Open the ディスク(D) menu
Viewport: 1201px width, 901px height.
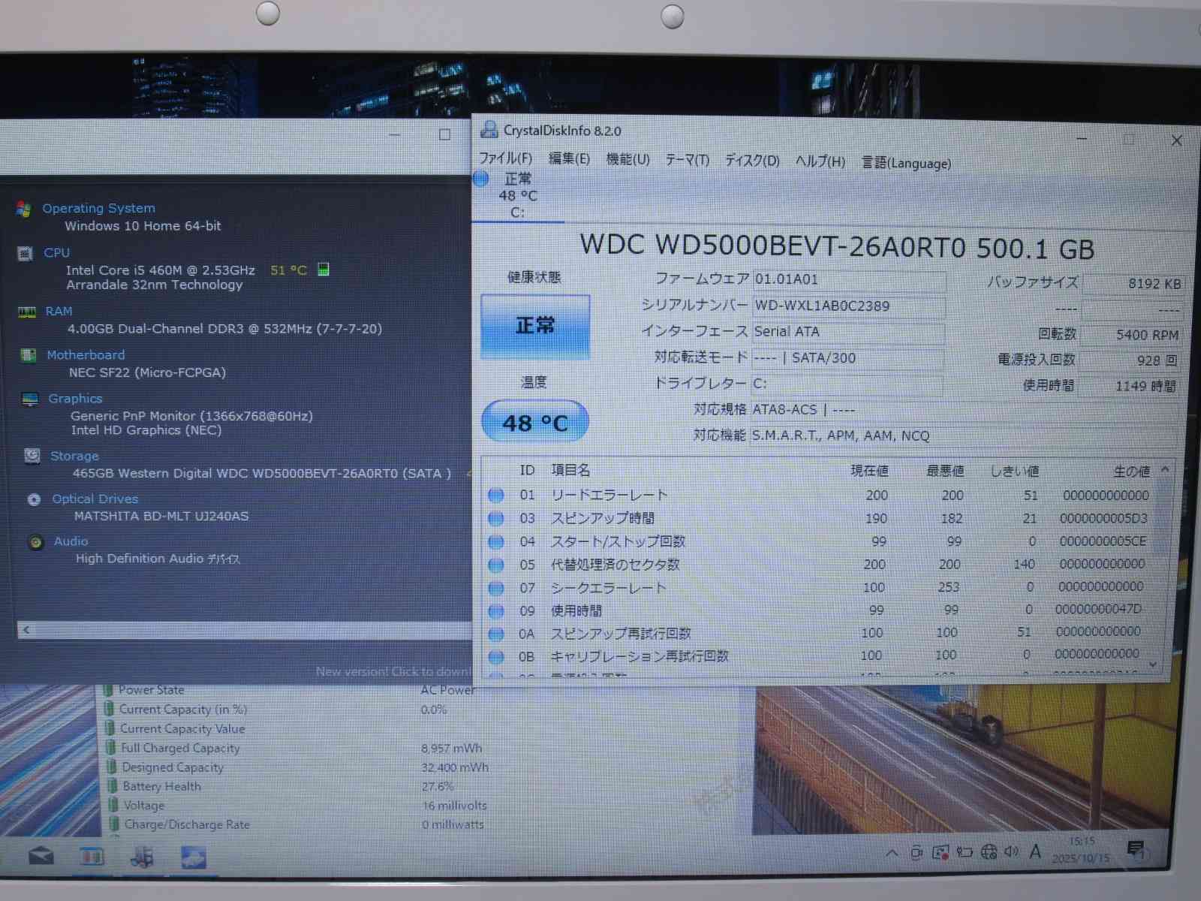click(751, 161)
